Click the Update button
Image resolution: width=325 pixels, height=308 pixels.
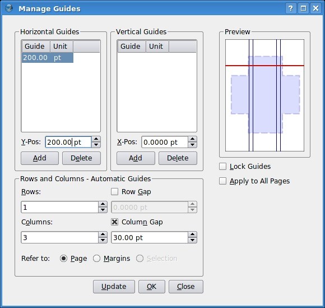[114, 287]
